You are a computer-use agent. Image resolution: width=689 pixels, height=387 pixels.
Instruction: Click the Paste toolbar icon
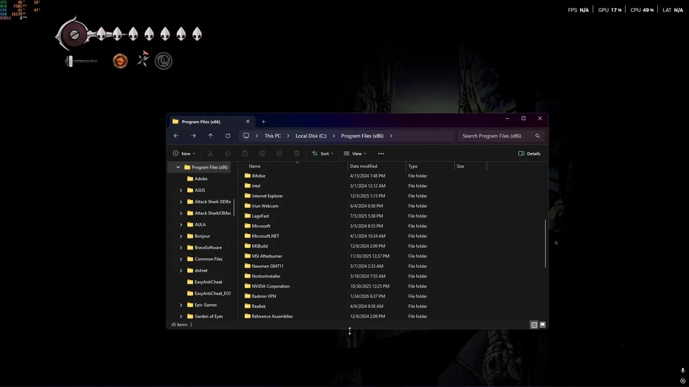point(245,154)
